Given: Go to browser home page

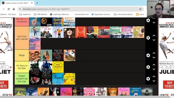Looking at the screenshot, I should coord(14,9).
